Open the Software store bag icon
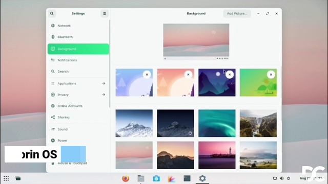328x184 pixels. (x=156, y=178)
